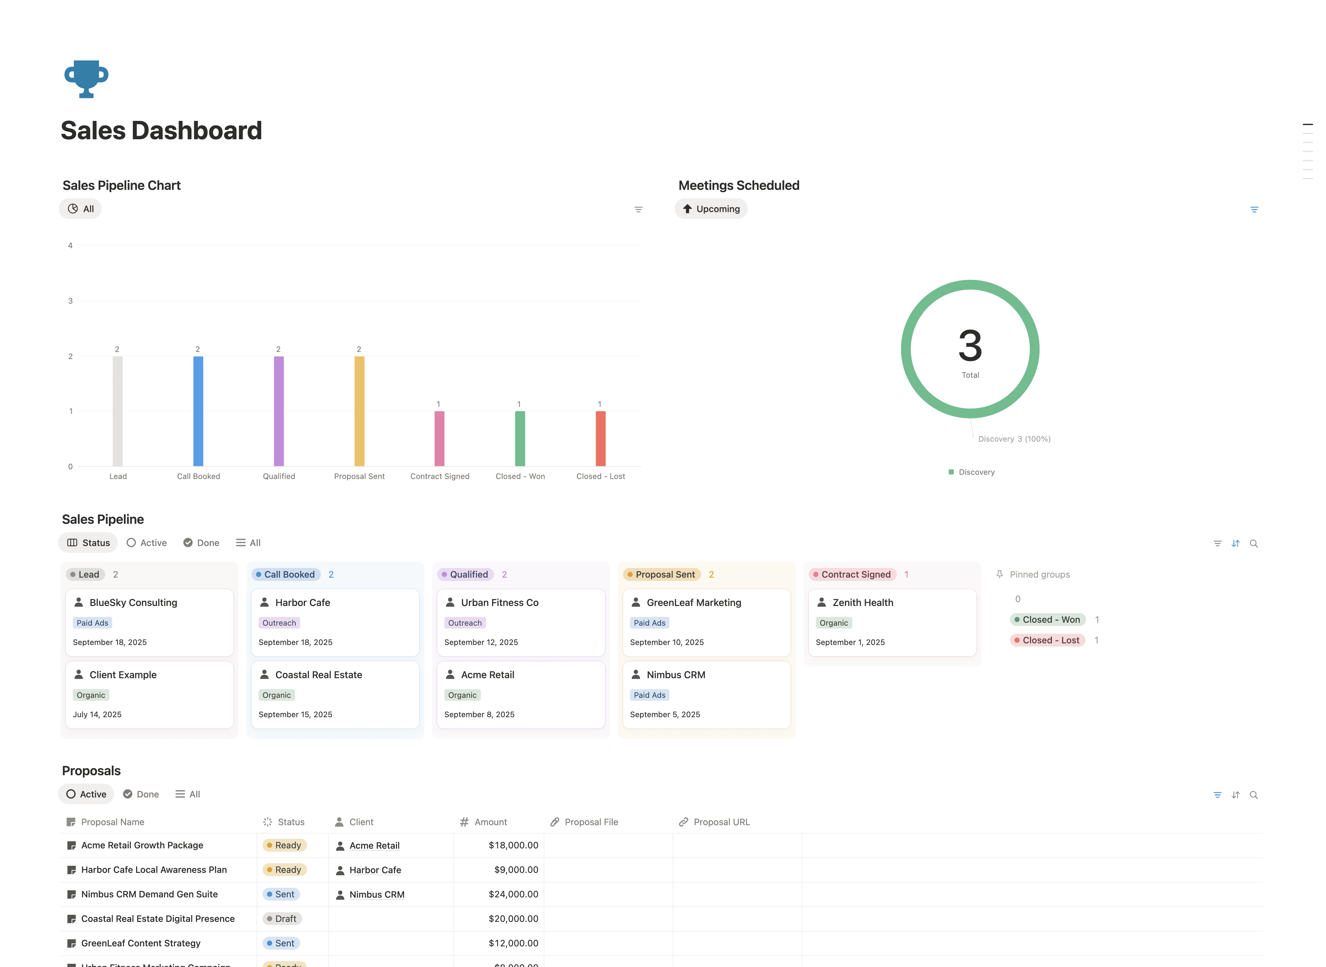Click blue filter icon for Meetings Scheduled
The height and width of the screenshot is (967, 1326).
point(1254,210)
